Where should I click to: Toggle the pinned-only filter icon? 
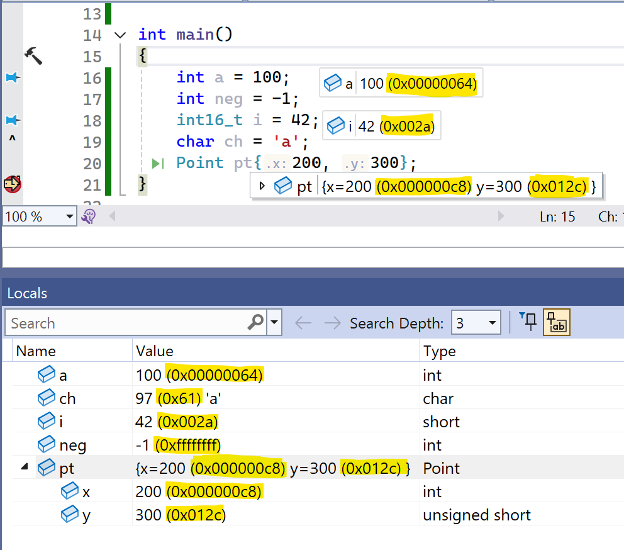pos(528,322)
